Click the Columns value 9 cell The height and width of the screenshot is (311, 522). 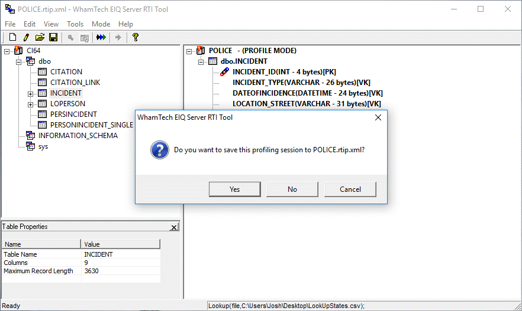[121, 263]
